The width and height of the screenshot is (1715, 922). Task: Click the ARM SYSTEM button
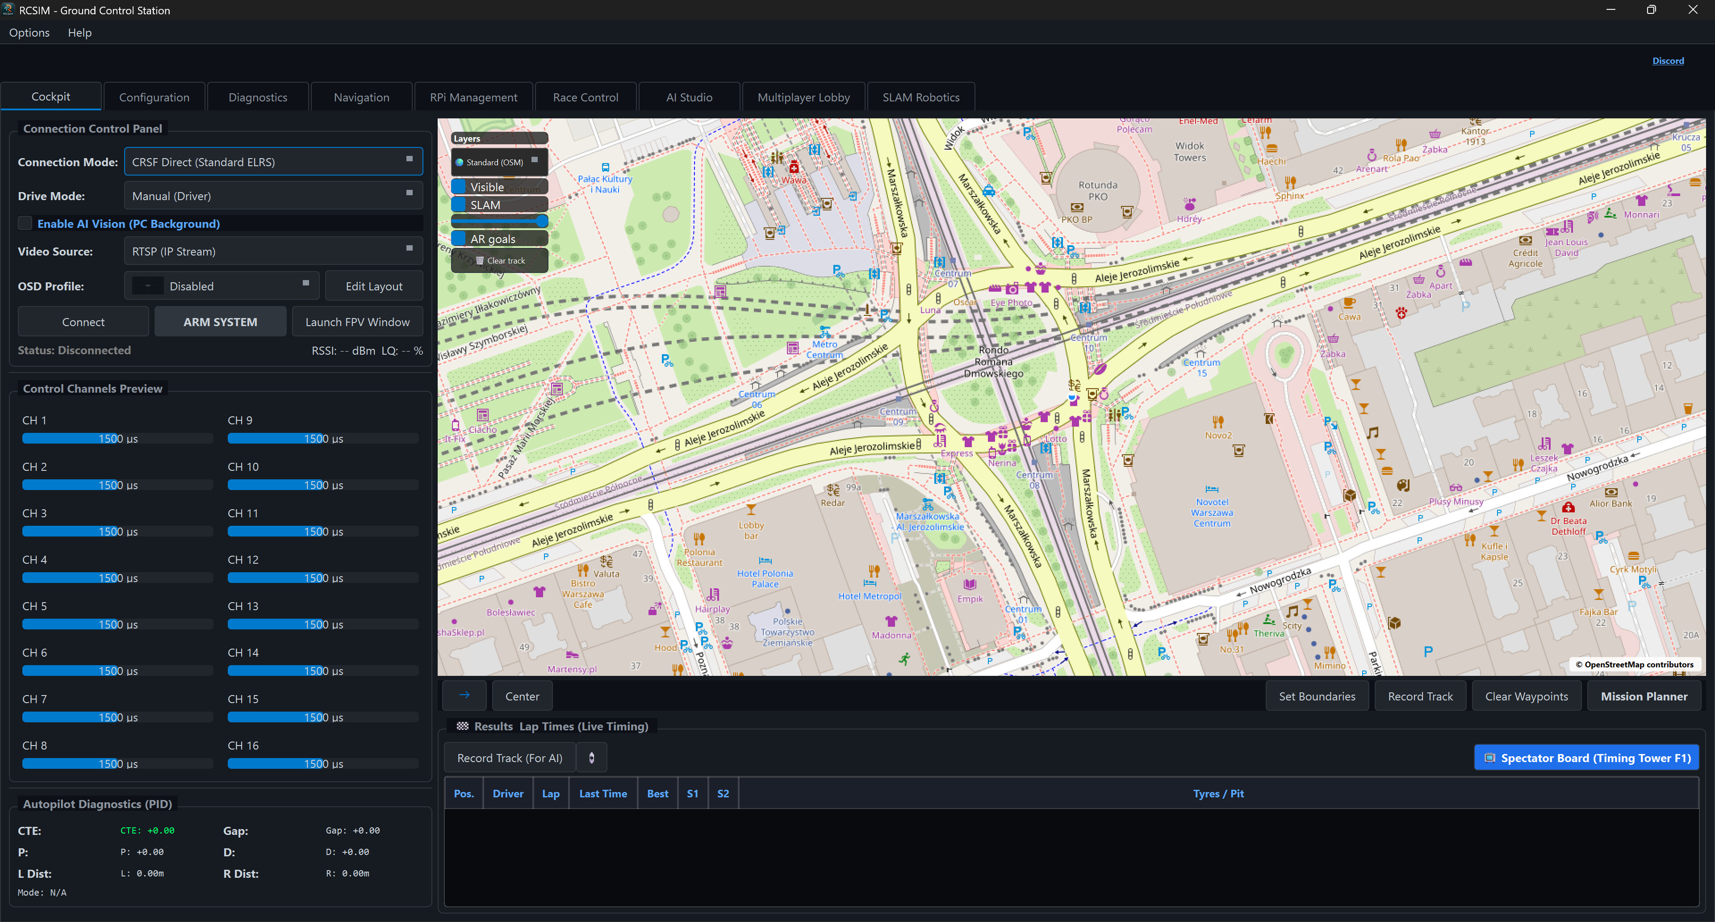click(220, 322)
